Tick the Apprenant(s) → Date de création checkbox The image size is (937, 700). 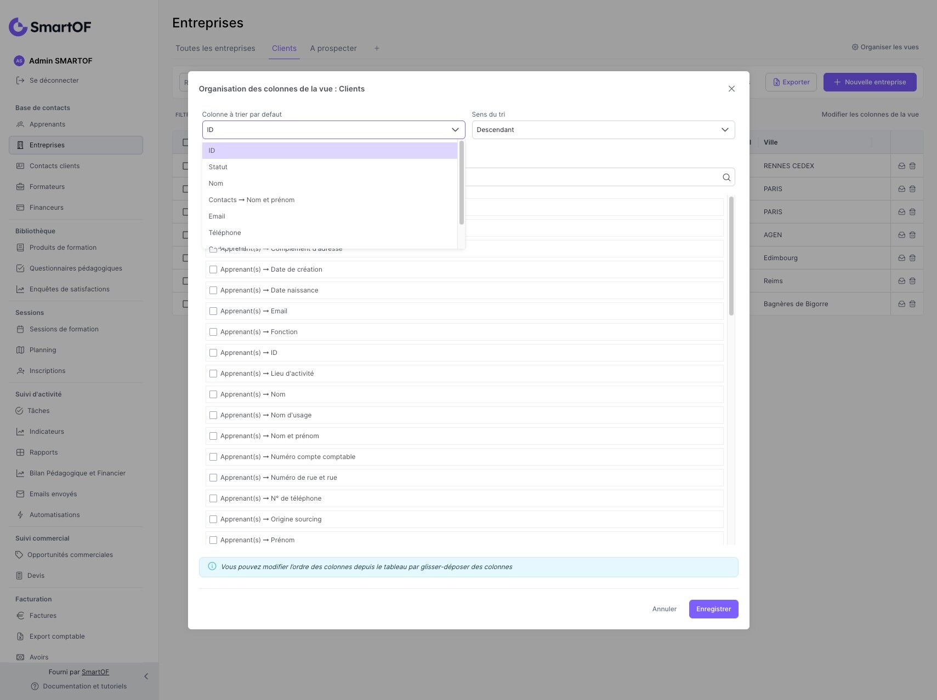coord(213,269)
